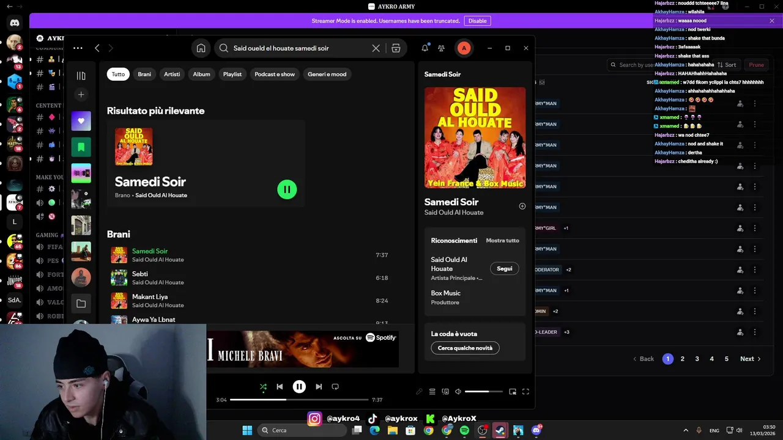Go to page 2 in Discord members list
Image resolution: width=783 pixels, height=440 pixels.
click(x=683, y=359)
